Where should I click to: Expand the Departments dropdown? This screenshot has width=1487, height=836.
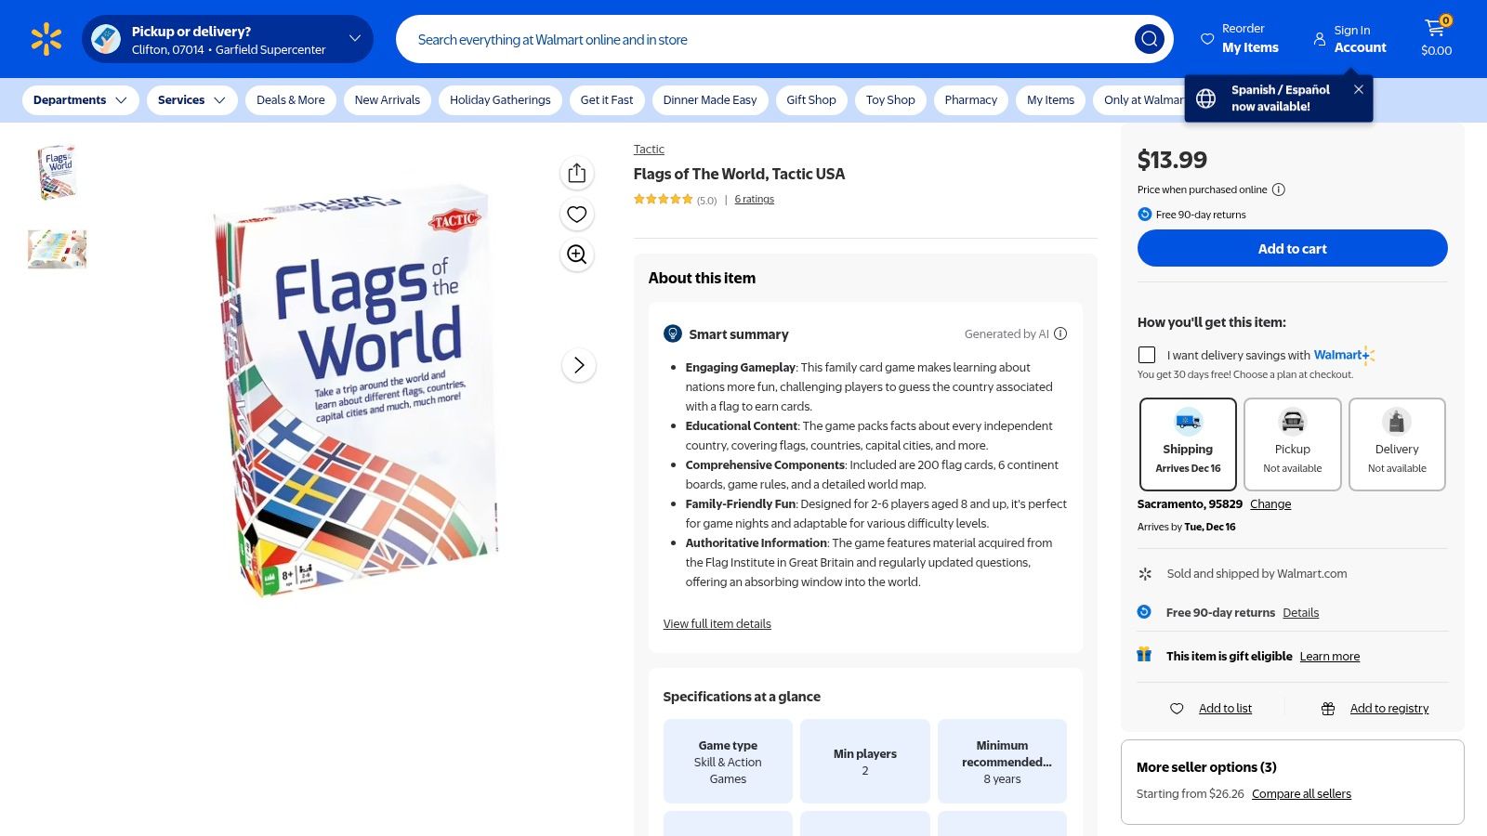click(x=80, y=99)
